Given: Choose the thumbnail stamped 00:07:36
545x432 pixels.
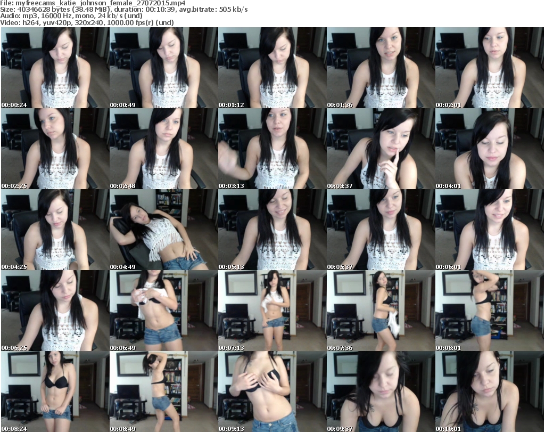Looking at the screenshot, I should 381,311.
